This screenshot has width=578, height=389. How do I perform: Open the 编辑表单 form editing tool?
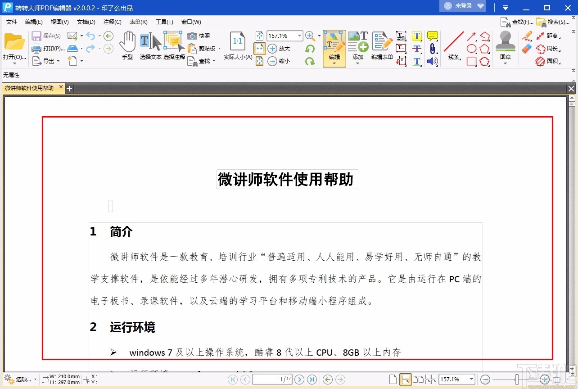(381, 47)
